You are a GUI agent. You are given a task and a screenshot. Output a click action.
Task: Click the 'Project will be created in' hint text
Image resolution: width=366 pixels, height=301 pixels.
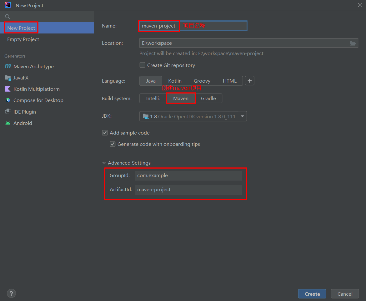[201, 54]
